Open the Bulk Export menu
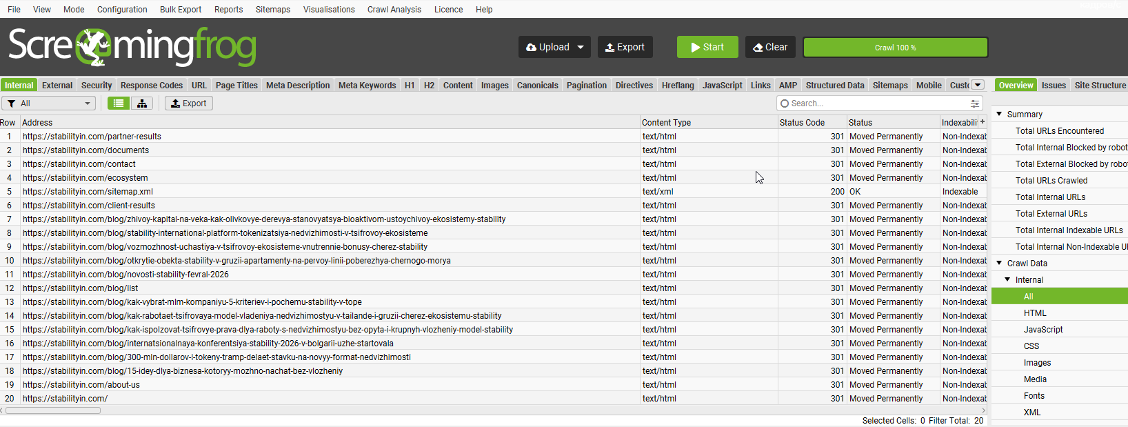This screenshot has height=427, width=1128. [181, 10]
